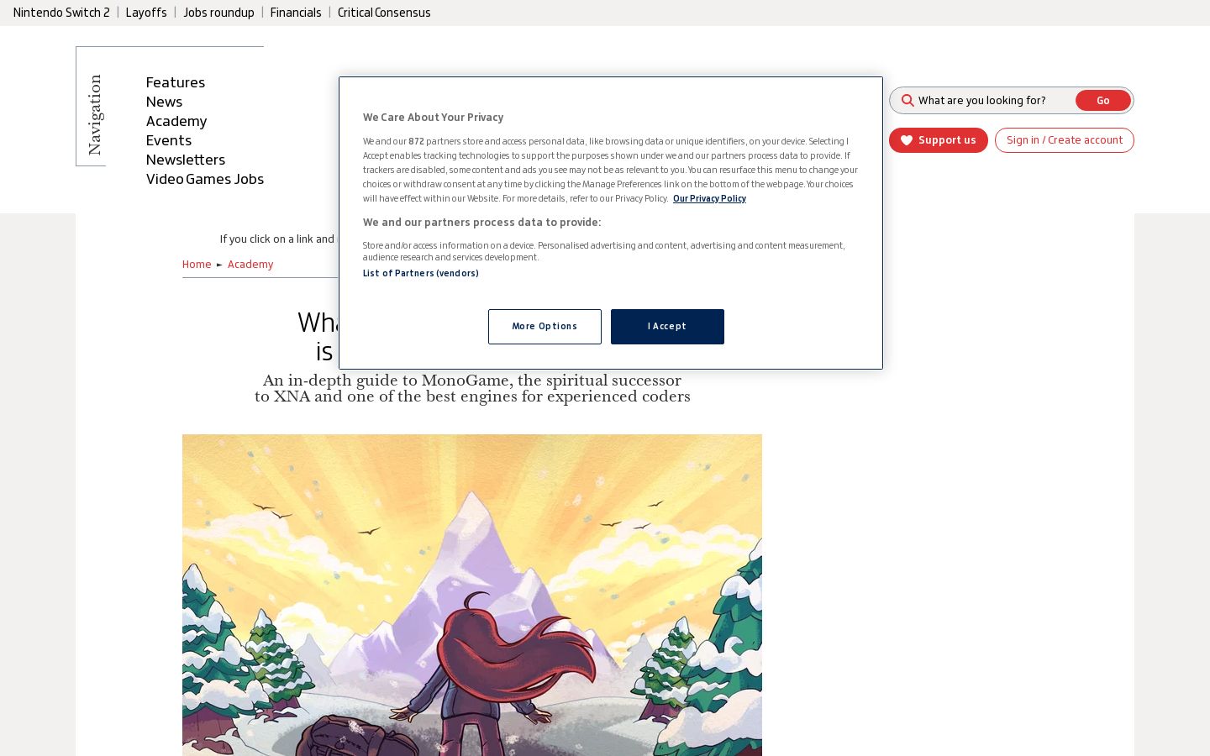Click the vertical Navigation label
This screenshot has width=1210, height=756.
pyautogui.click(x=94, y=115)
